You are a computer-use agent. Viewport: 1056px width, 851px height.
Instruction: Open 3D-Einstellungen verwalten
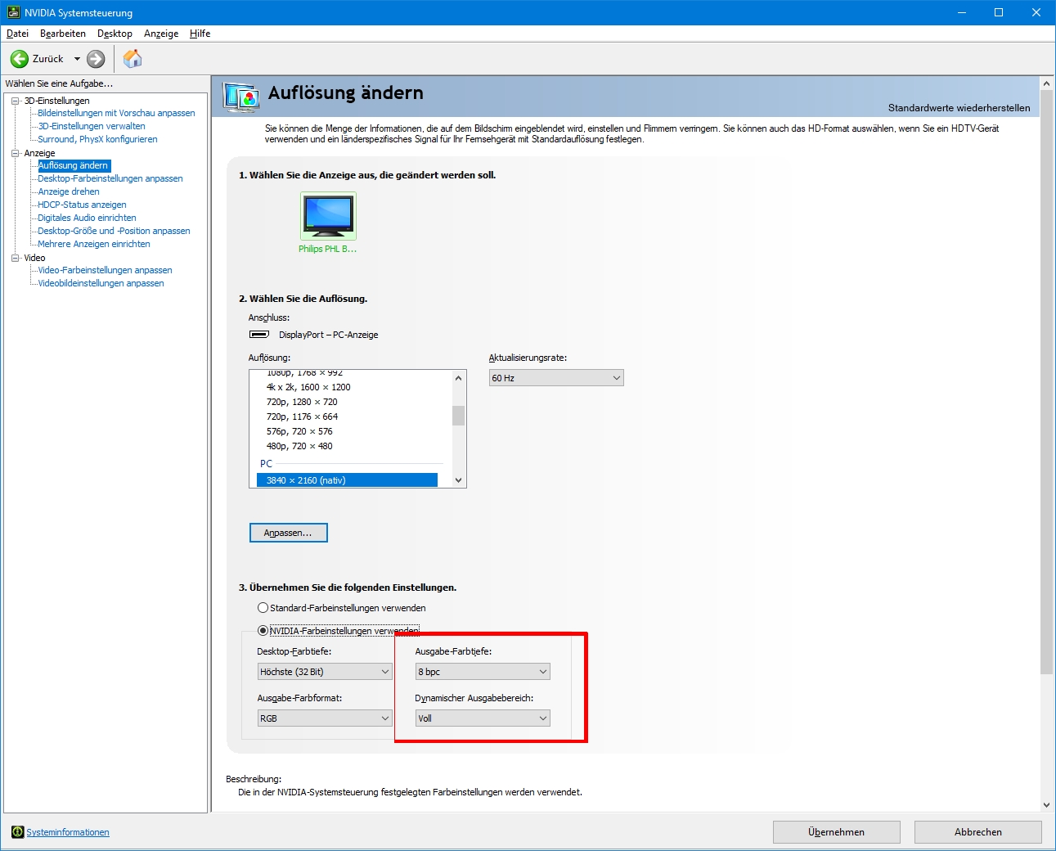click(x=92, y=126)
